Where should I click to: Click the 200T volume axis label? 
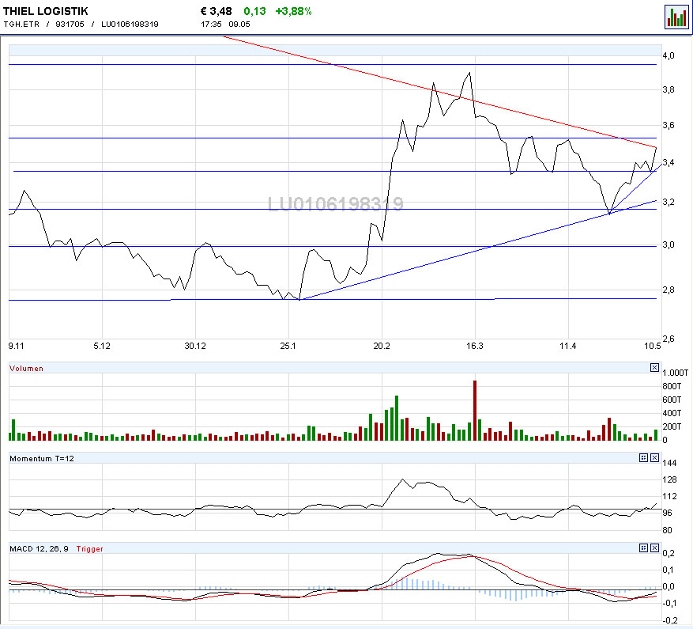672,426
